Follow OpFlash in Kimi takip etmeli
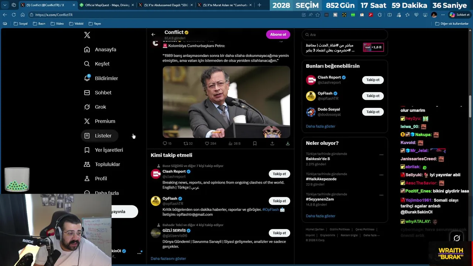This screenshot has width=473, height=266. pyautogui.click(x=279, y=201)
